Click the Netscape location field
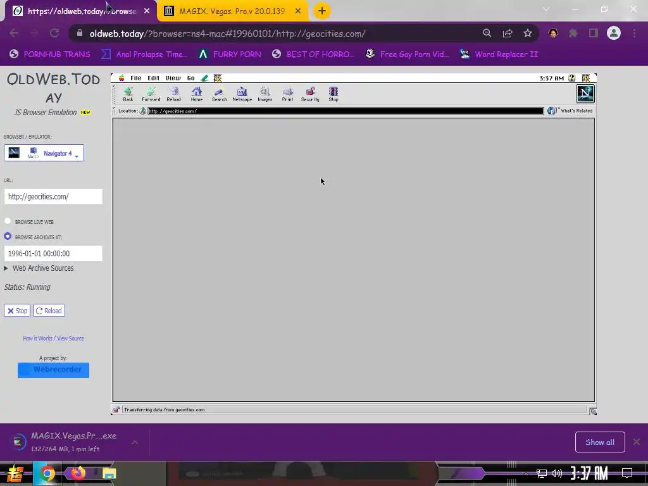The height and width of the screenshot is (486, 648). click(346, 111)
